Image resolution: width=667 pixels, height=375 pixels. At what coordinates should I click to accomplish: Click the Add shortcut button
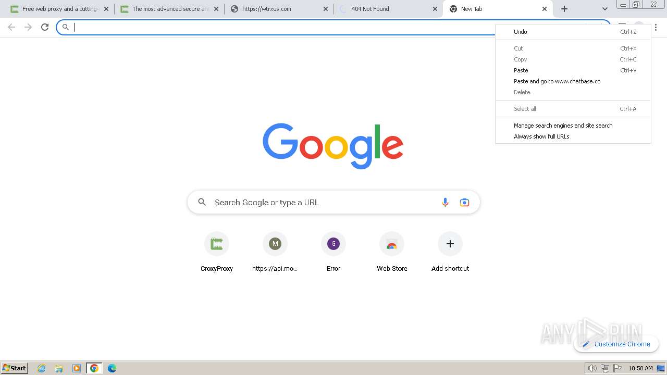point(450,253)
